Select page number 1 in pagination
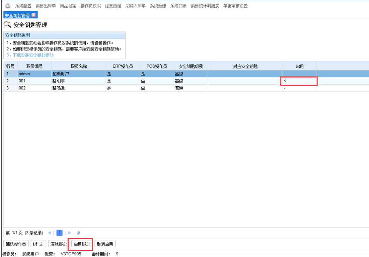This screenshot has height=257, width=369. [x=60, y=233]
